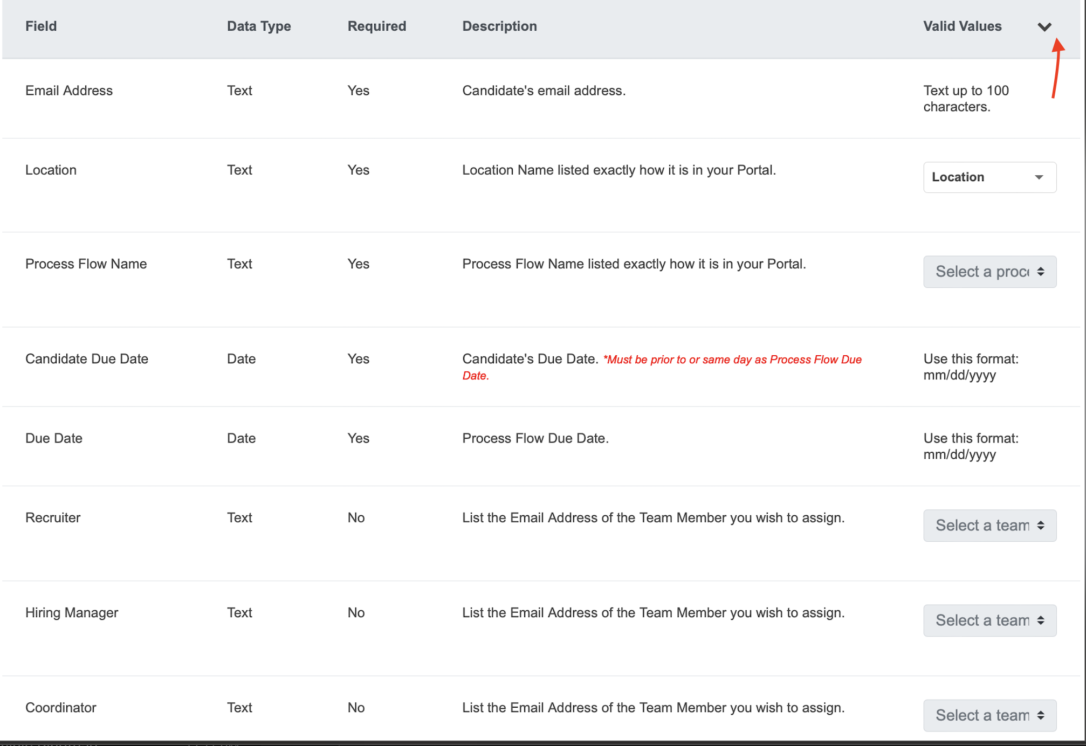Click the Recruiter select up-down arrows
This screenshot has height=746, width=1086.
(1040, 526)
